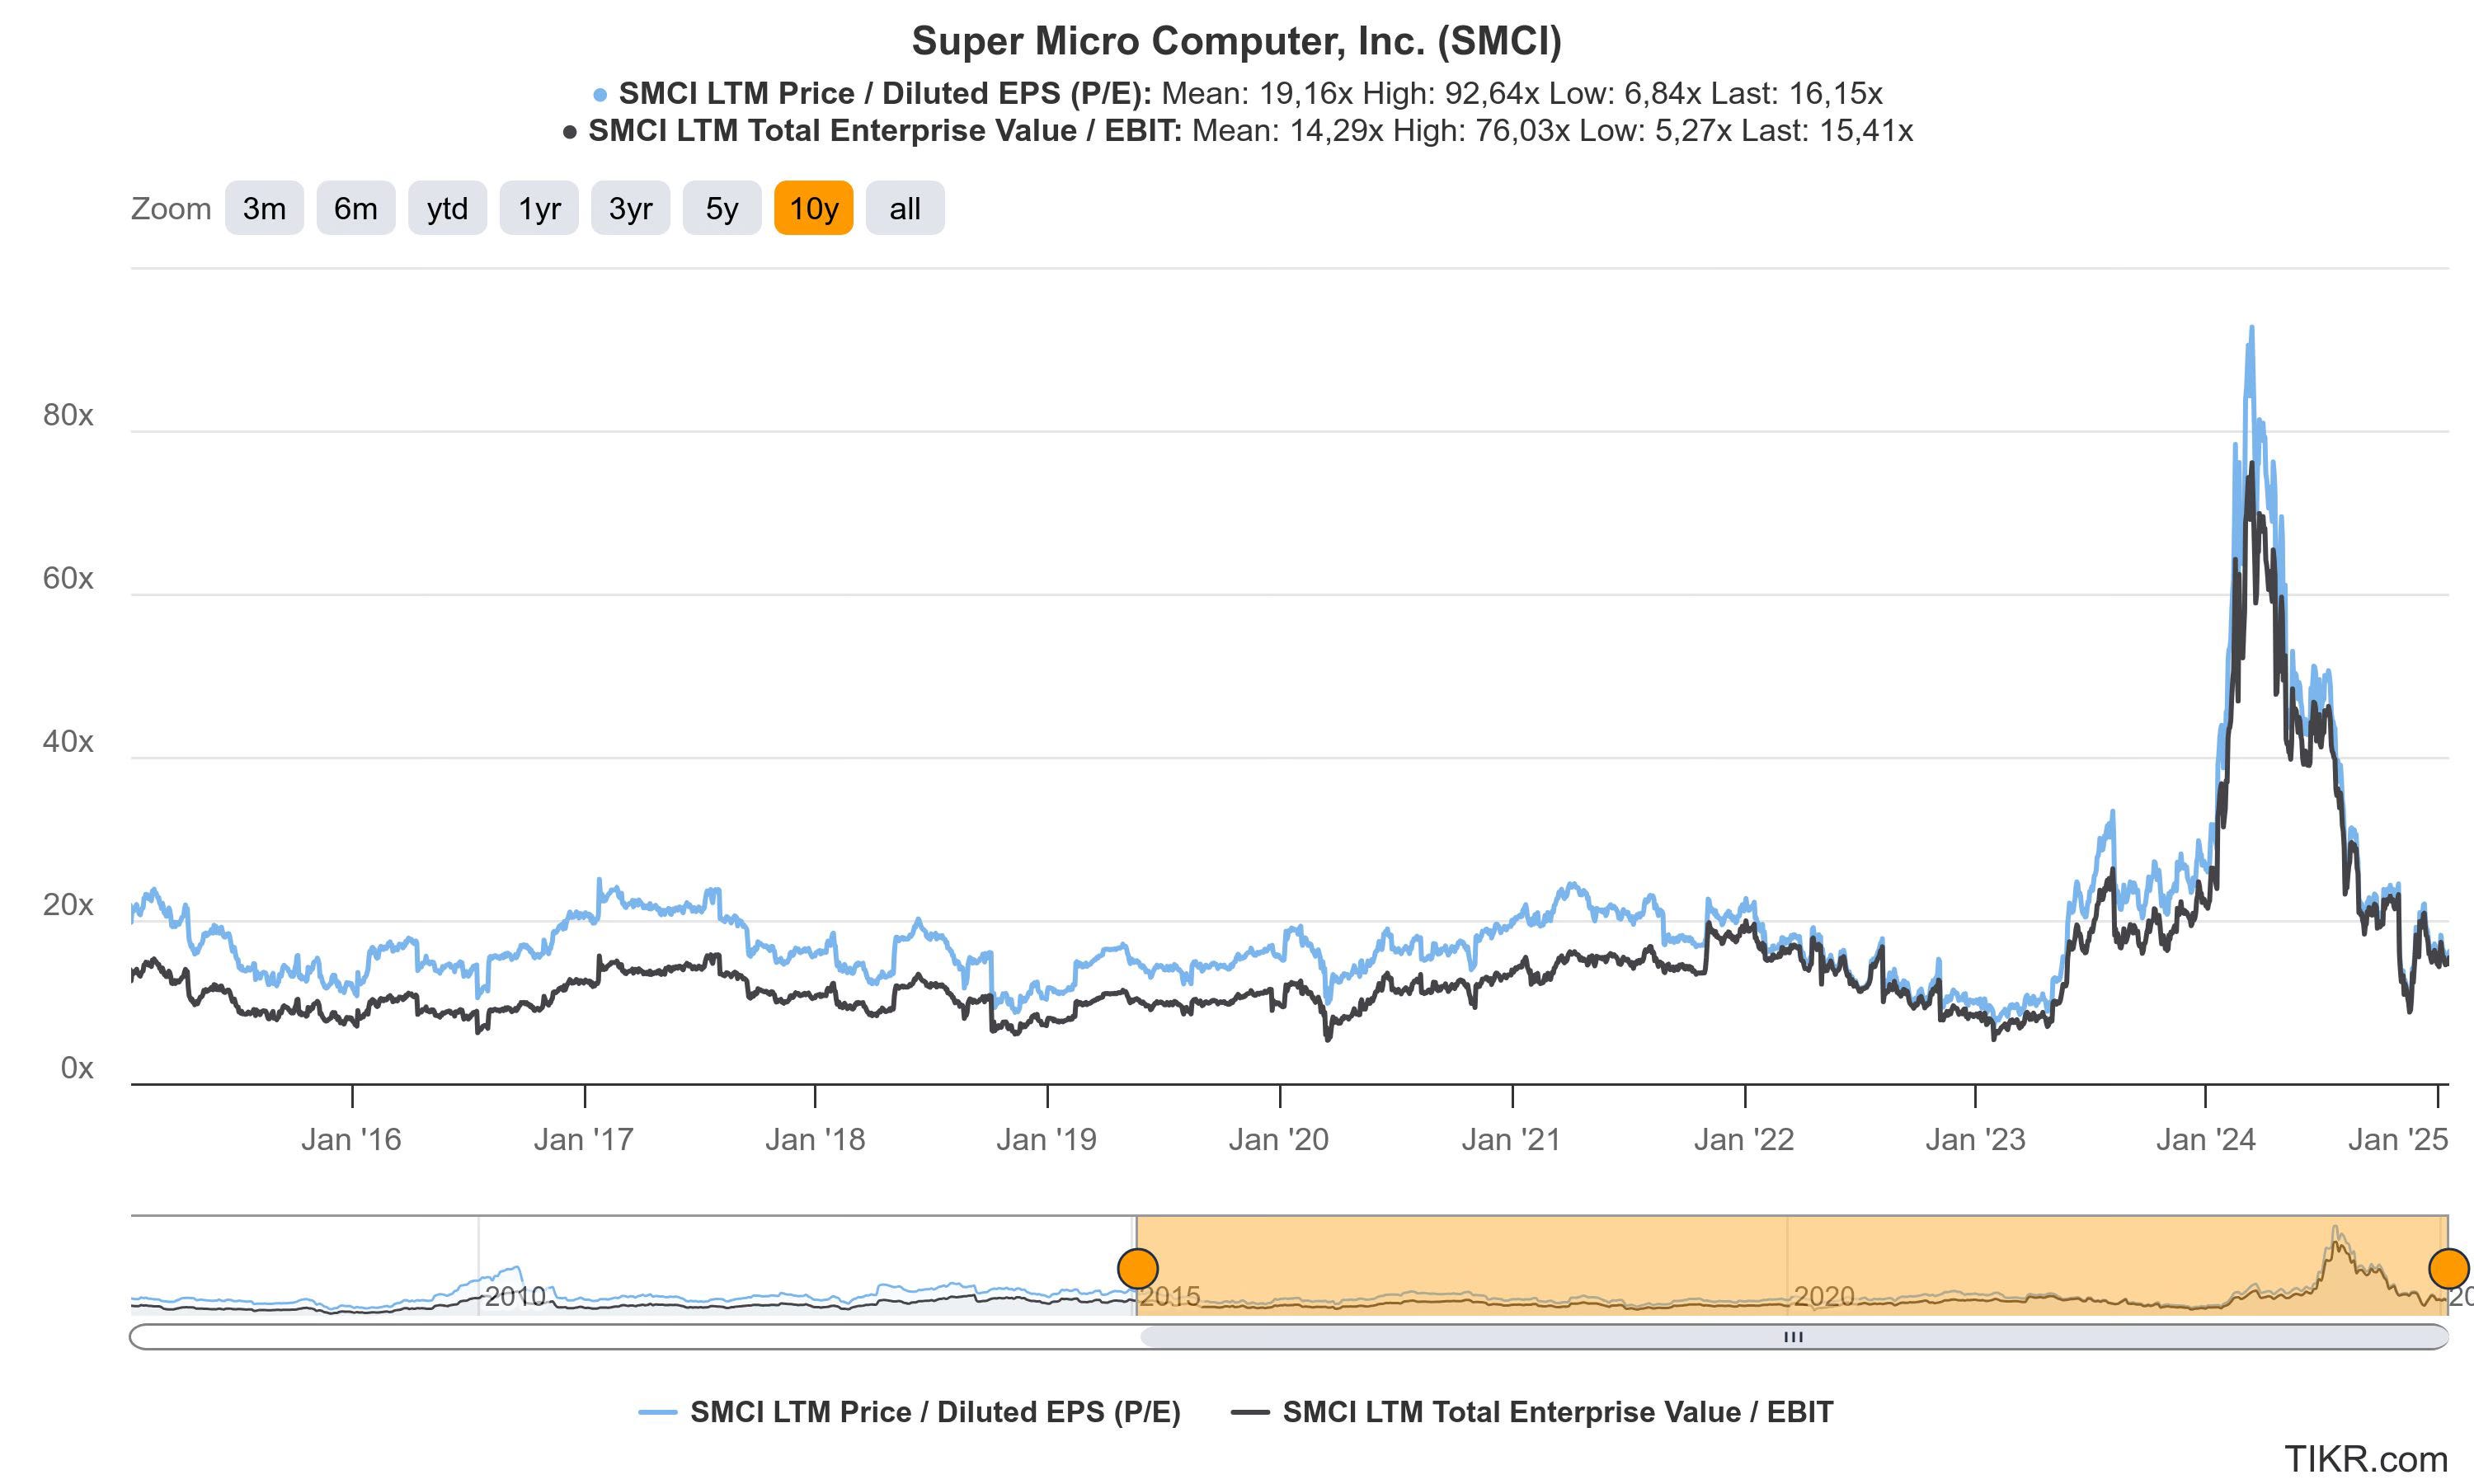
Task: Set zoom range to 5y
Action: tap(722, 208)
